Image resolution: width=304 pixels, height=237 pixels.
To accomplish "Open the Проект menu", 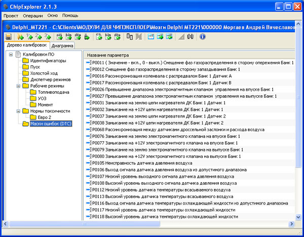I will (x=11, y=16).
